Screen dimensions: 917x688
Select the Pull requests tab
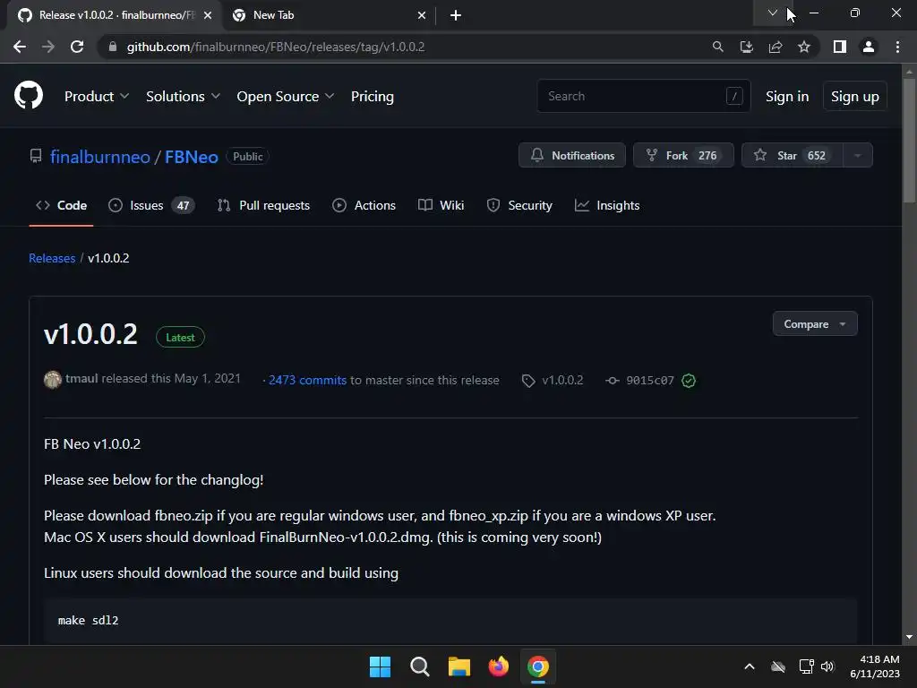(263, 205)
